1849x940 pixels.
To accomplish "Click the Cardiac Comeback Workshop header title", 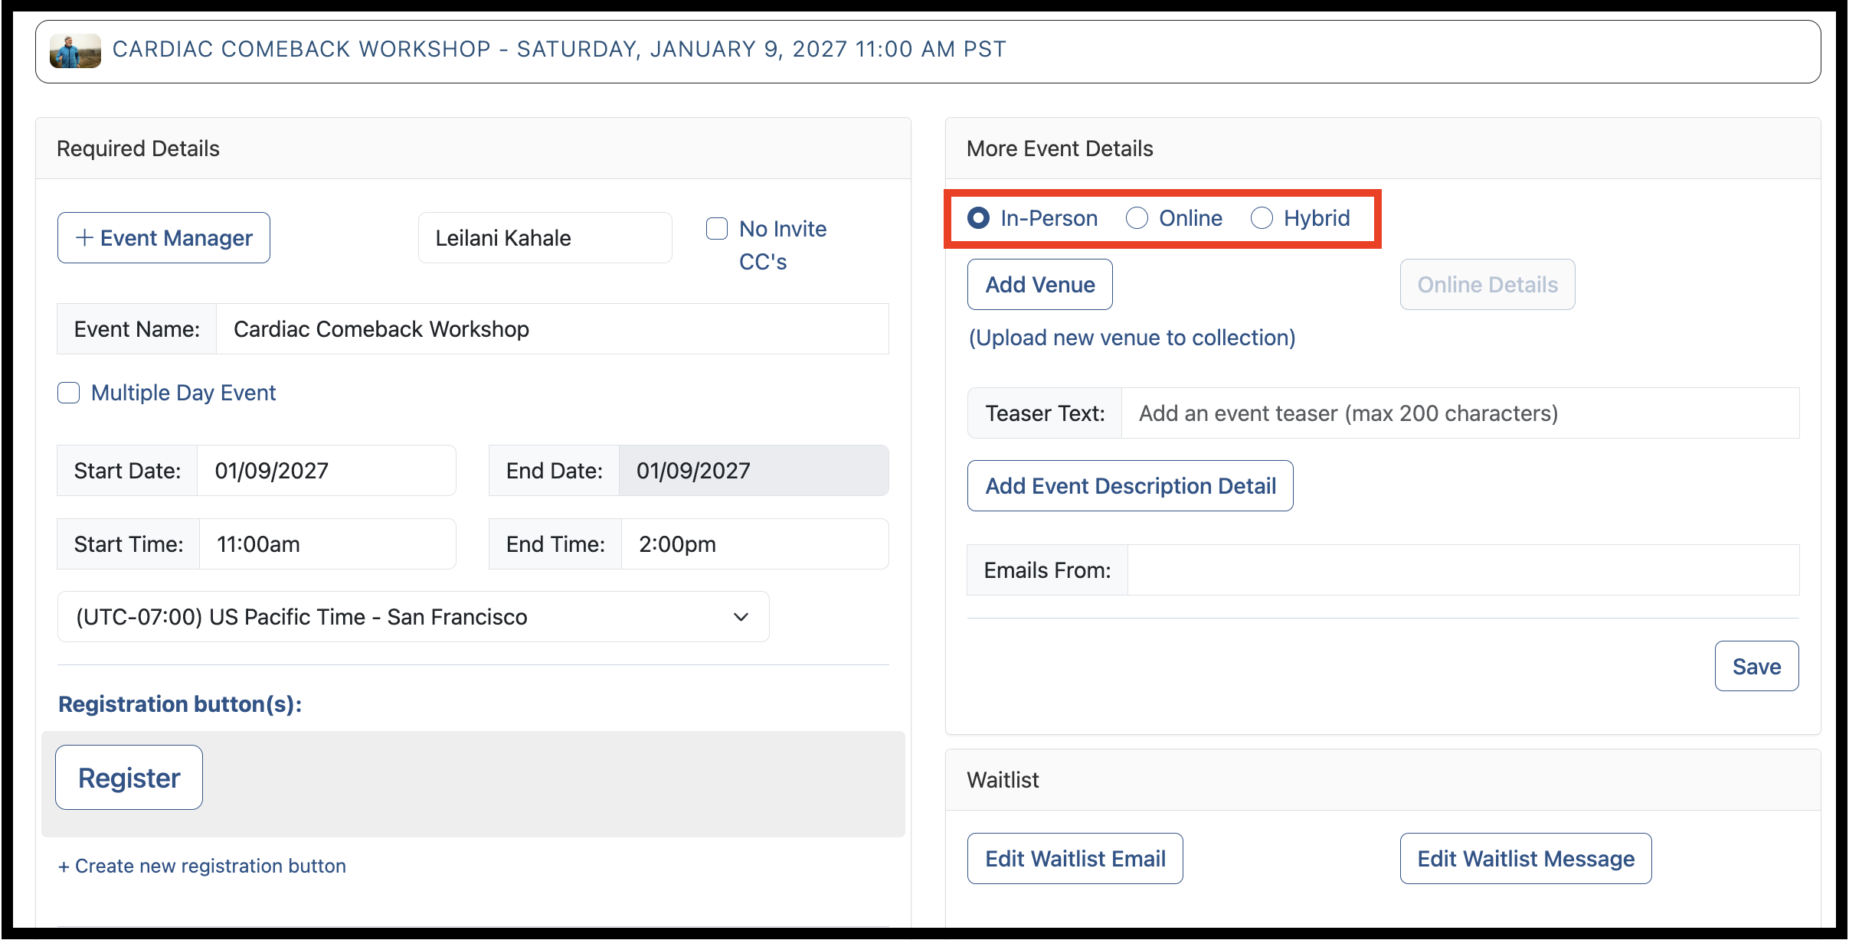I will [x=559, y=50].
